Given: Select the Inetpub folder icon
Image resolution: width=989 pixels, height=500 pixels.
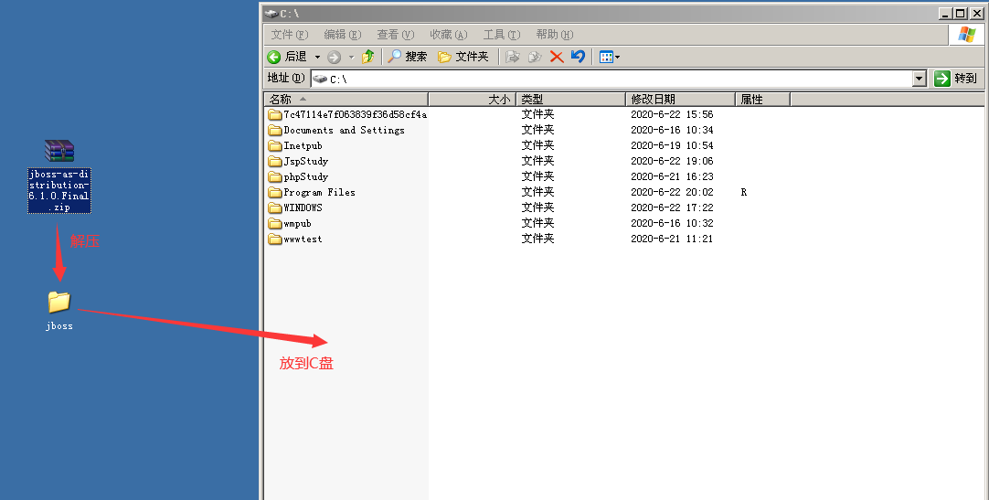Looking at the screenshot, I should pos(274,145).
